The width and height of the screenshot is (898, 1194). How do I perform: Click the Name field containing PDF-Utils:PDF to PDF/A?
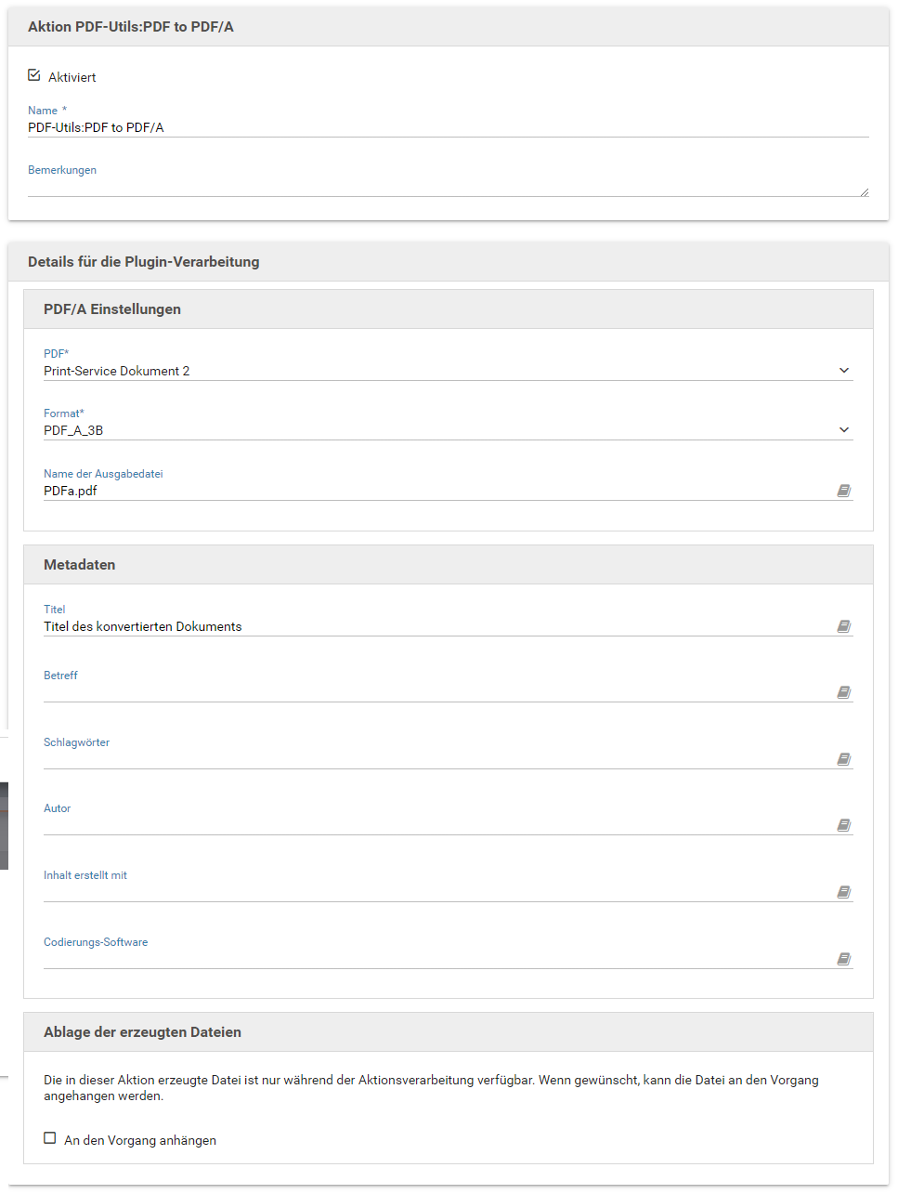tap(446, 127)
